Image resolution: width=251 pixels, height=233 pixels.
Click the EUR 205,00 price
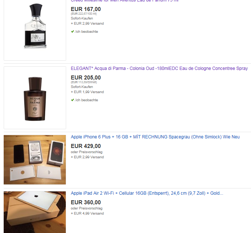pos(86,78)
